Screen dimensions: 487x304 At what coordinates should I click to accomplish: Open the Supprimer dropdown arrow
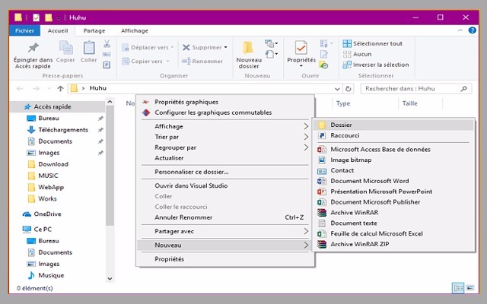[x=226, y=47]
